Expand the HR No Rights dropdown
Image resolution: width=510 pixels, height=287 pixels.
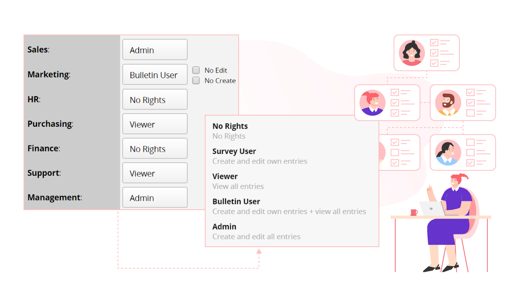155,100
